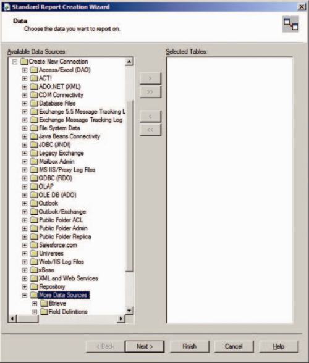
Task: Expand the XML and Web Services node
Action: pos(25,278)
